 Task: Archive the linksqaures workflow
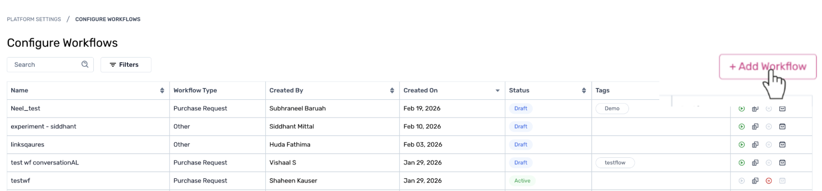(782, 144)
